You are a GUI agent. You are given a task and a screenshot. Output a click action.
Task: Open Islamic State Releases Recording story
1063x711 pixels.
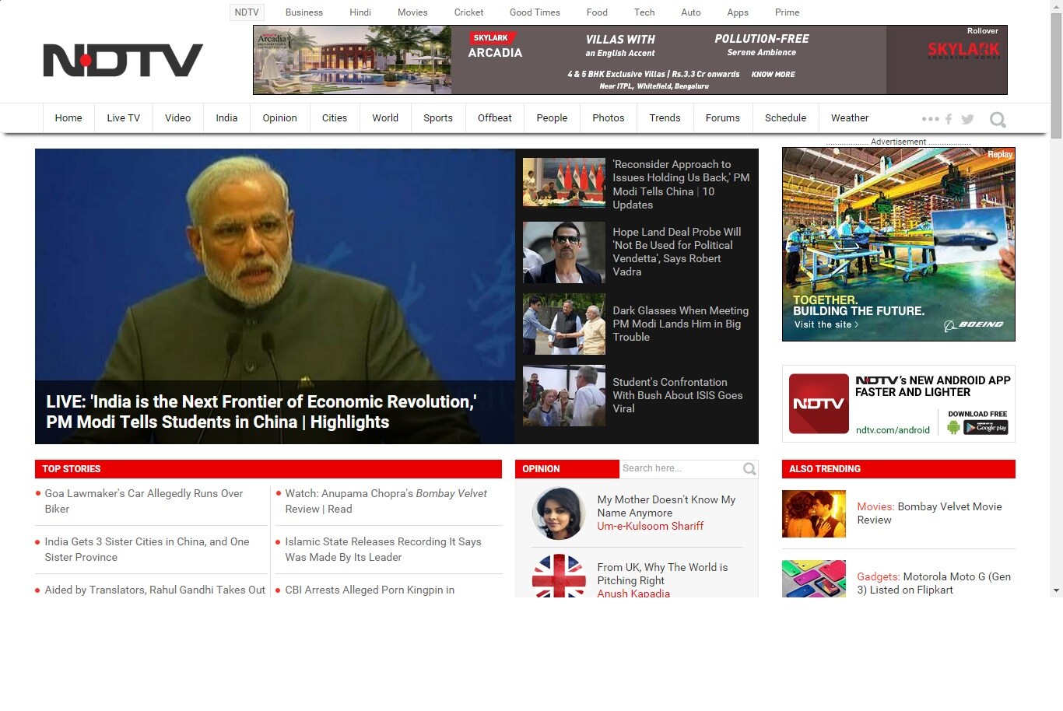point(383,549)
